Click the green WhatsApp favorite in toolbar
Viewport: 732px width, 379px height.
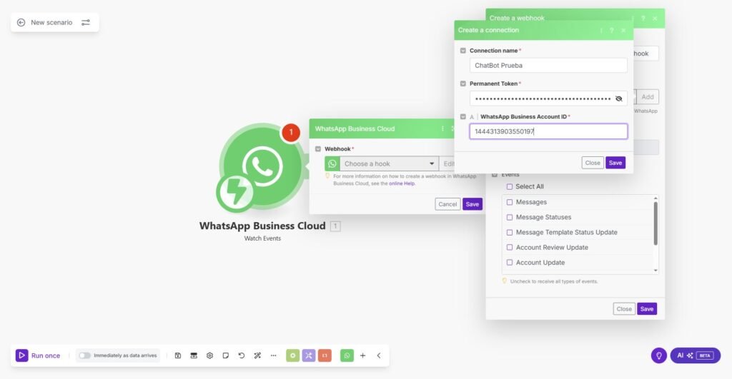347,355
